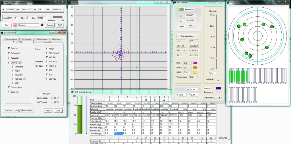Click the GNSS Software Receiver title icon
This screenshot has height=144, width=291.
(2, 2)
